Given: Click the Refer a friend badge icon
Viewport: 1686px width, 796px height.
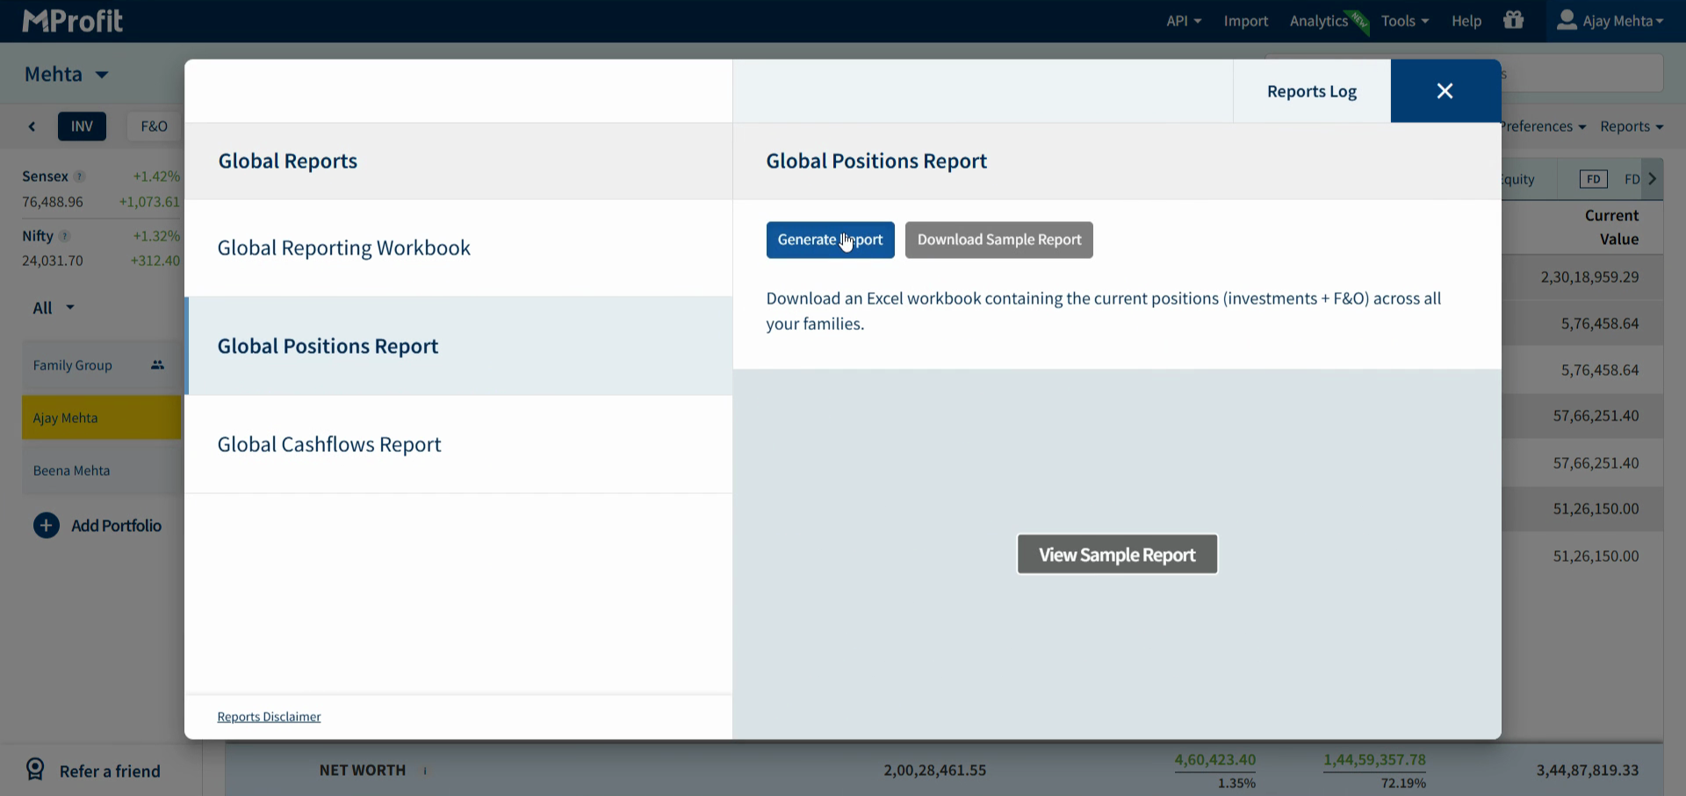Looking at the screenshot, I should coord(35,770).
